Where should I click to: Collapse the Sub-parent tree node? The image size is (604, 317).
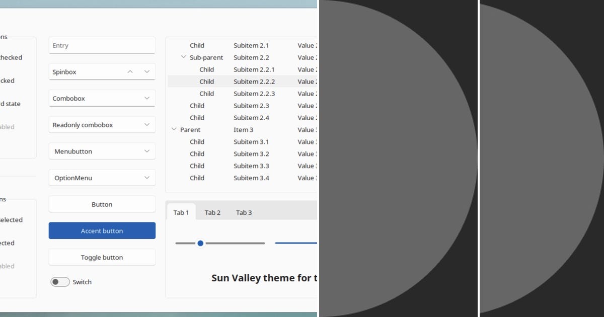pos(184,57)
